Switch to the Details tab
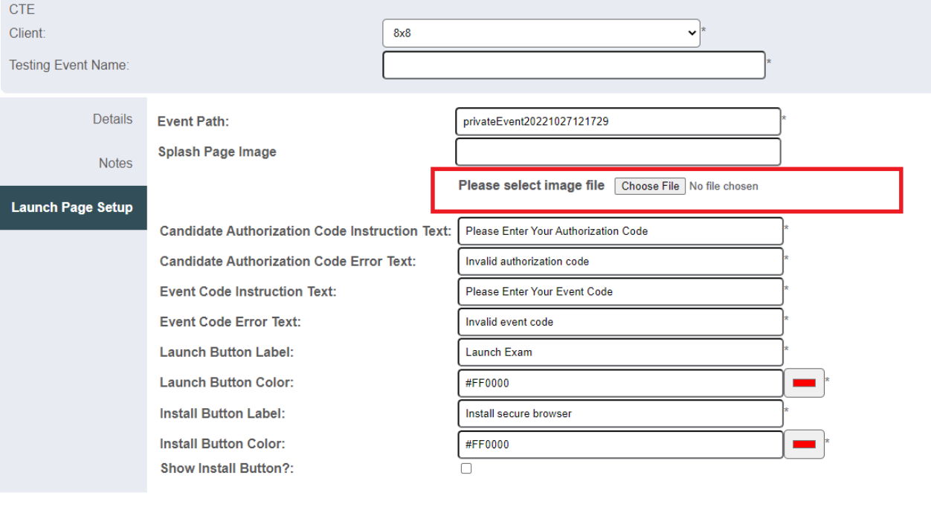Screen dimensions: 931x507 click(112, 119)
